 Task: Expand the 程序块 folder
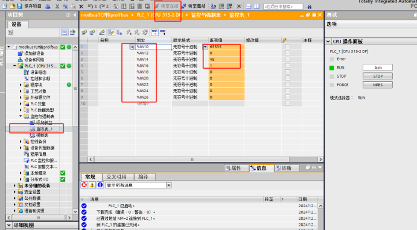21,85
